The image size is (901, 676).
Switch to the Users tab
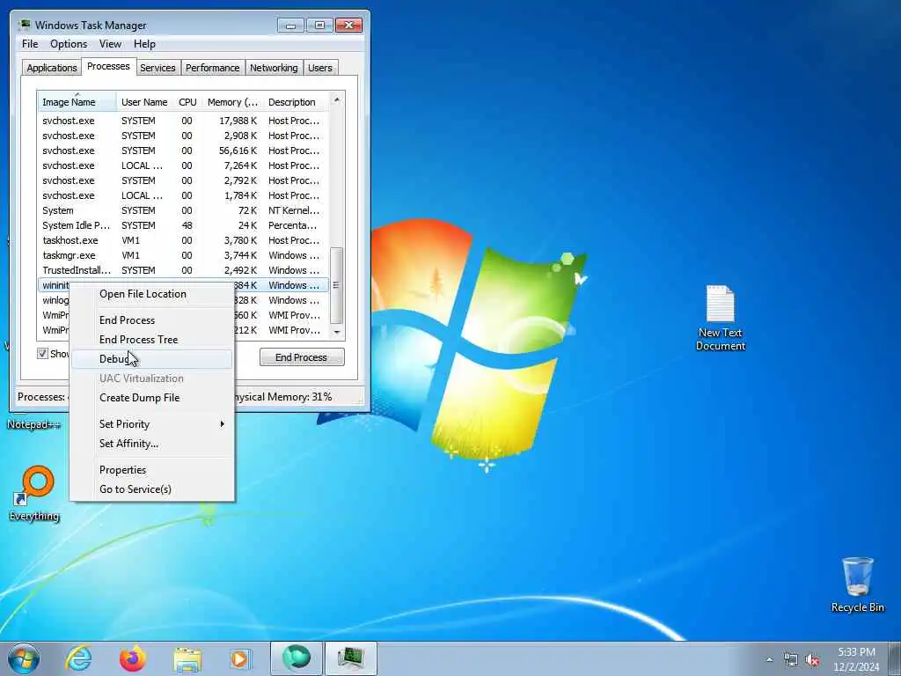pos(320,68)
